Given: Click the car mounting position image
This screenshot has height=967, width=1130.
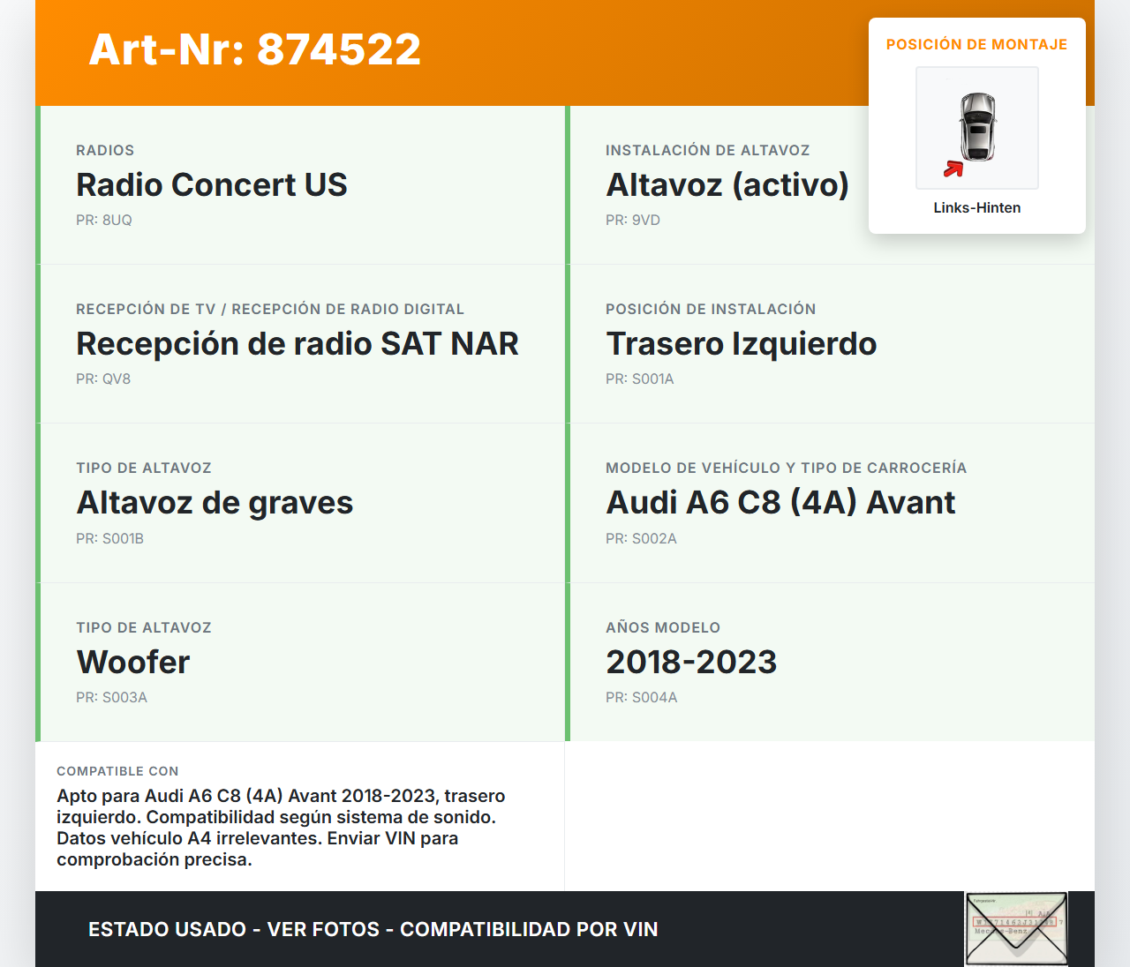Looking at the screenshot, I should click(x=977, y=128).
